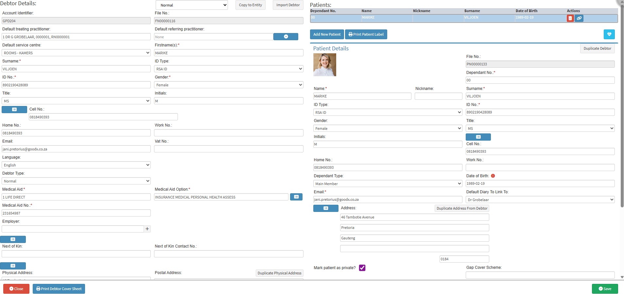Click the list icon button above Next of Kin
This screenshot has height=294, width=624.
click(x=13, y=239)
